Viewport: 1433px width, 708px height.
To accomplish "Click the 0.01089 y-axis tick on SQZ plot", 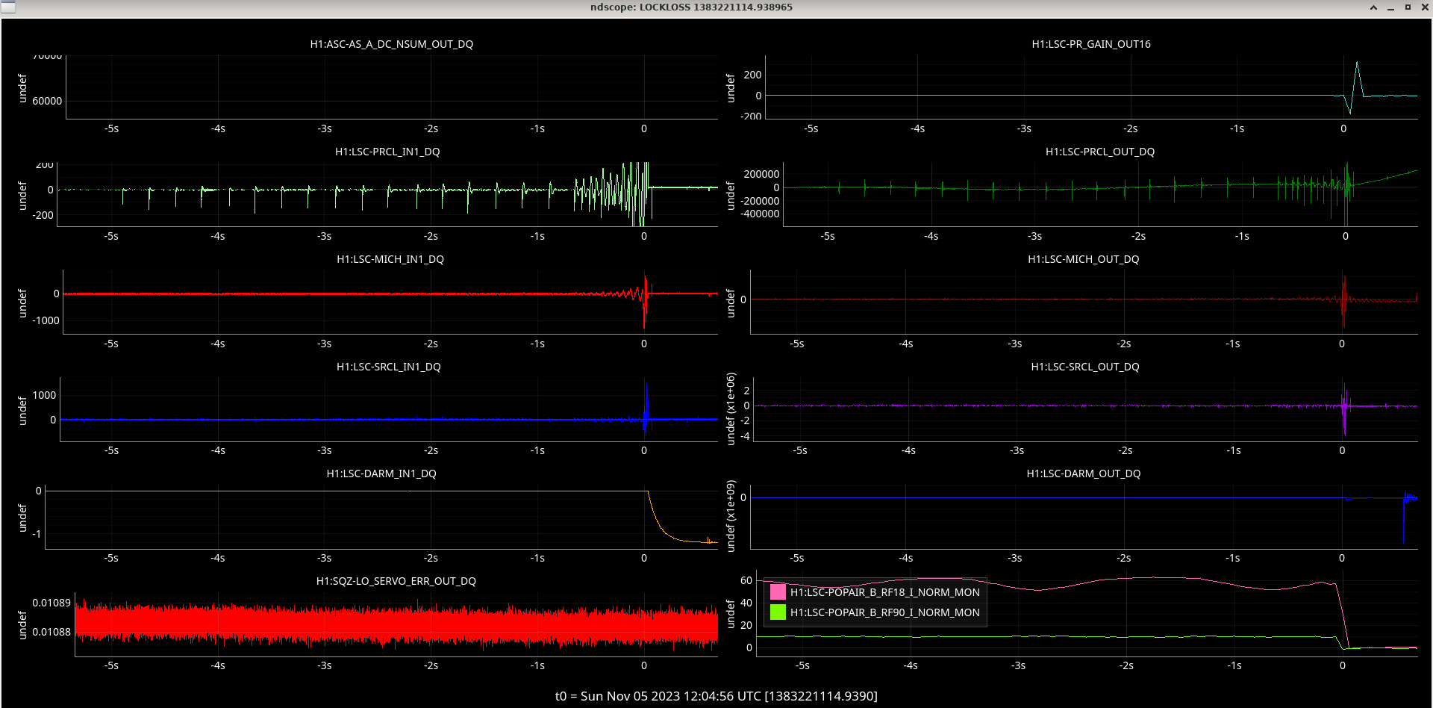I will point(51,603).
